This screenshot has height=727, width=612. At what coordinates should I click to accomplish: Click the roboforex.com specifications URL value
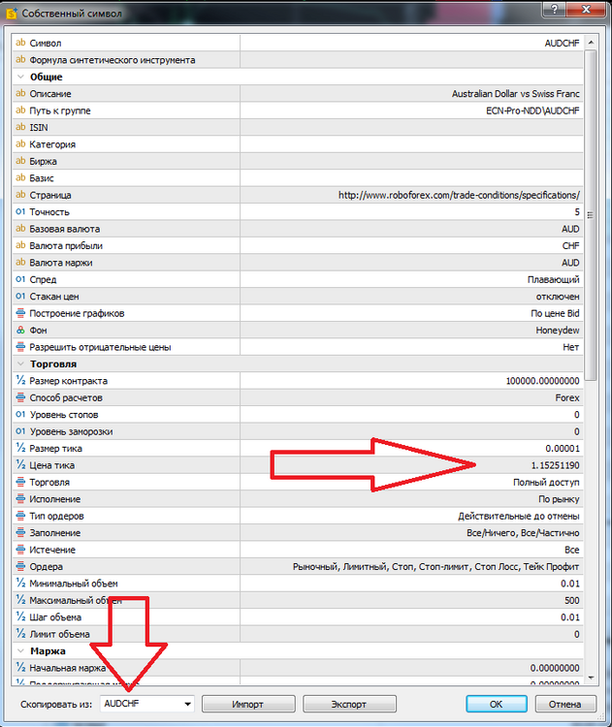point(459,195)
